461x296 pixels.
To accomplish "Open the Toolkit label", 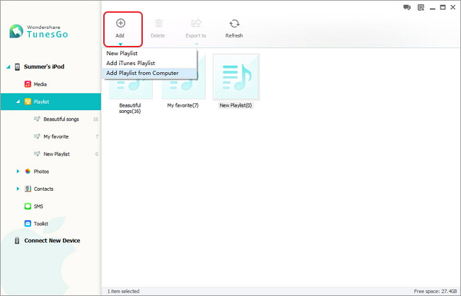I will [x=41, y=223].
